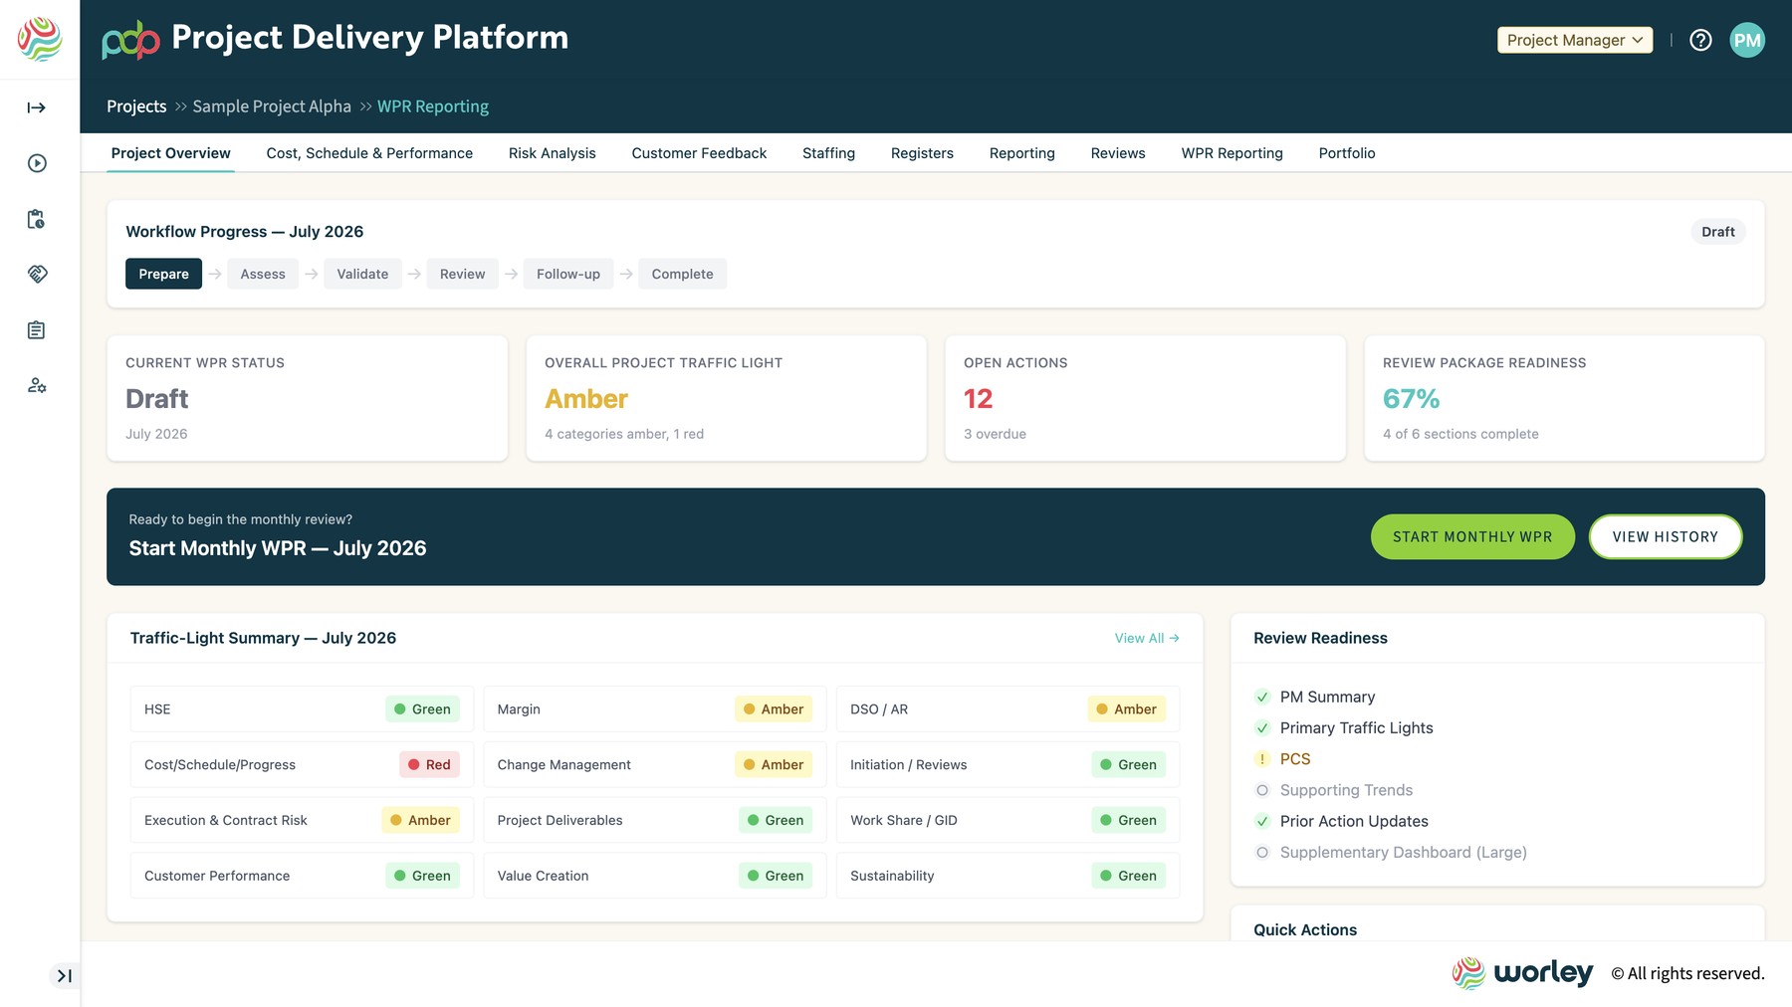Viewport: 1792px width, 1007px height.
Task: Click the Project Deliverables row
Action: pyautogui.click(x=655, y=820)
